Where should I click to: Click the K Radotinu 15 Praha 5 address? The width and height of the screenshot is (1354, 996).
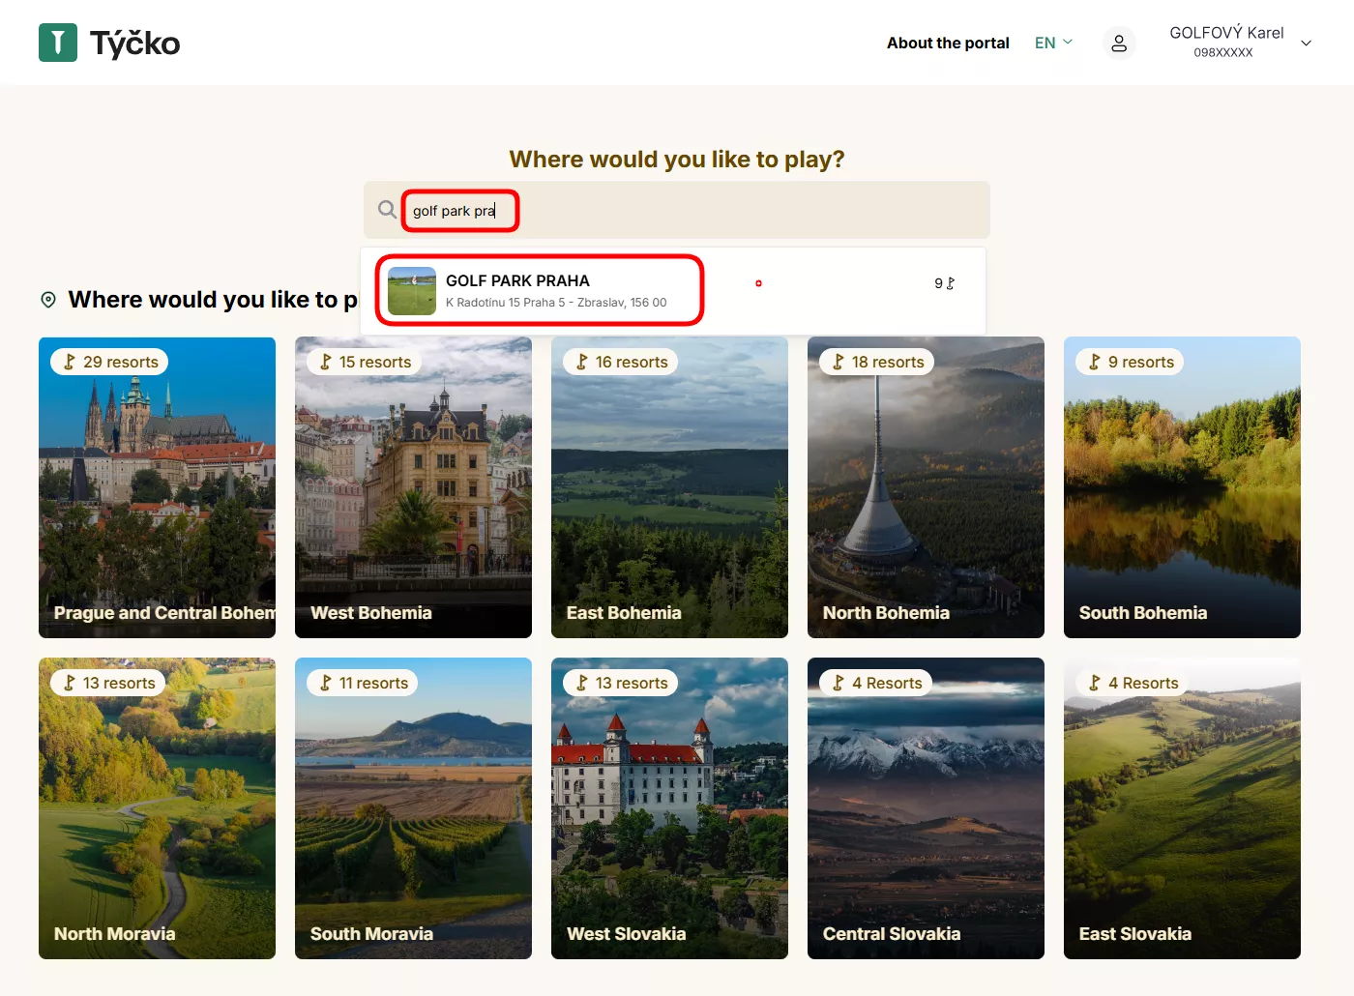556,303
